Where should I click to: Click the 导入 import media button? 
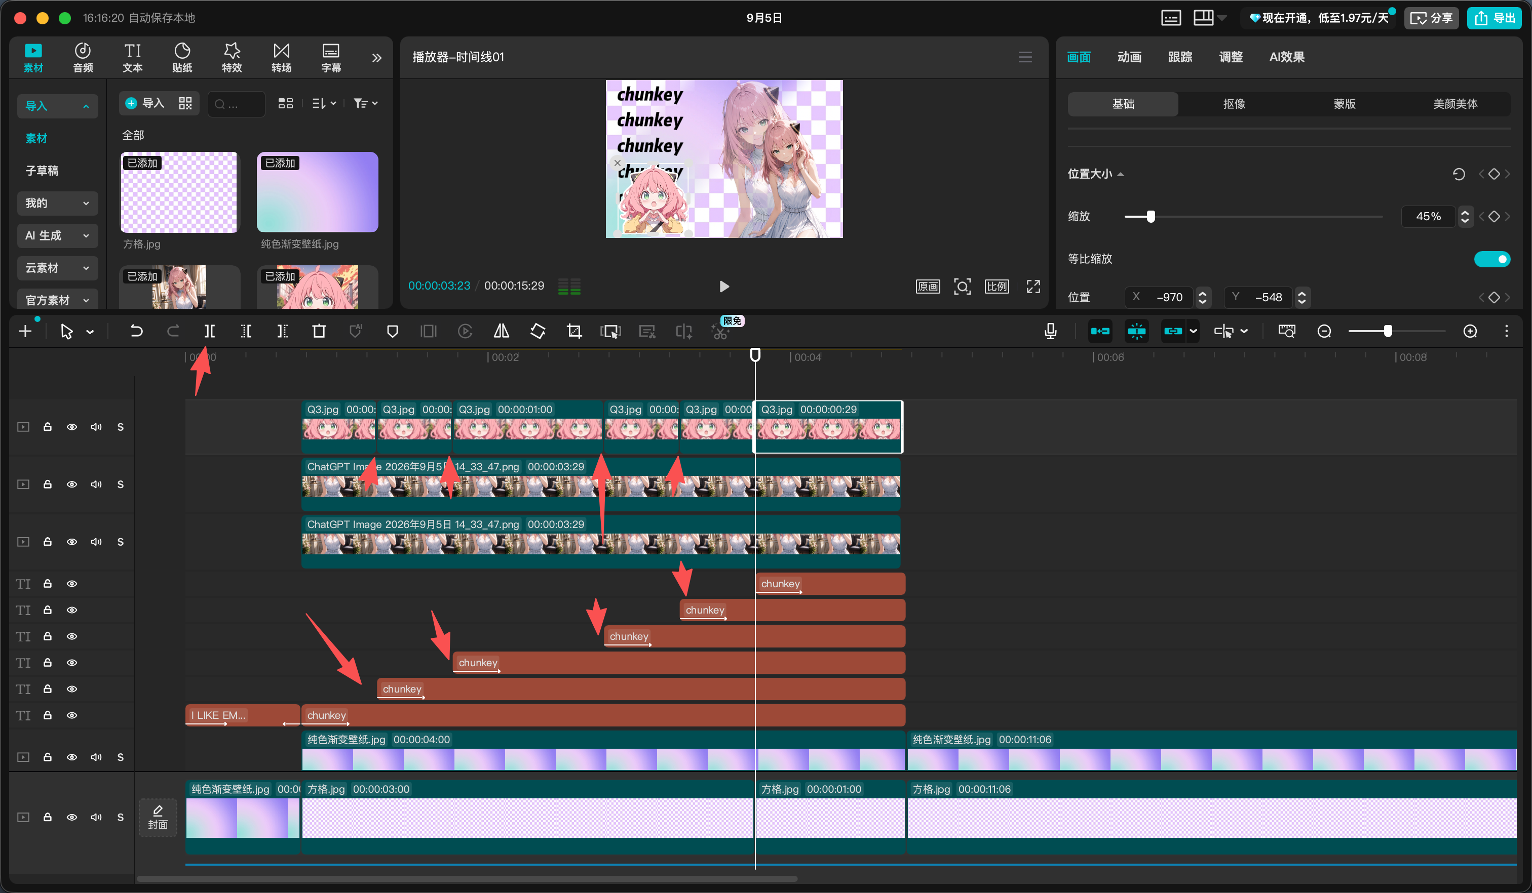click(145, 103)
